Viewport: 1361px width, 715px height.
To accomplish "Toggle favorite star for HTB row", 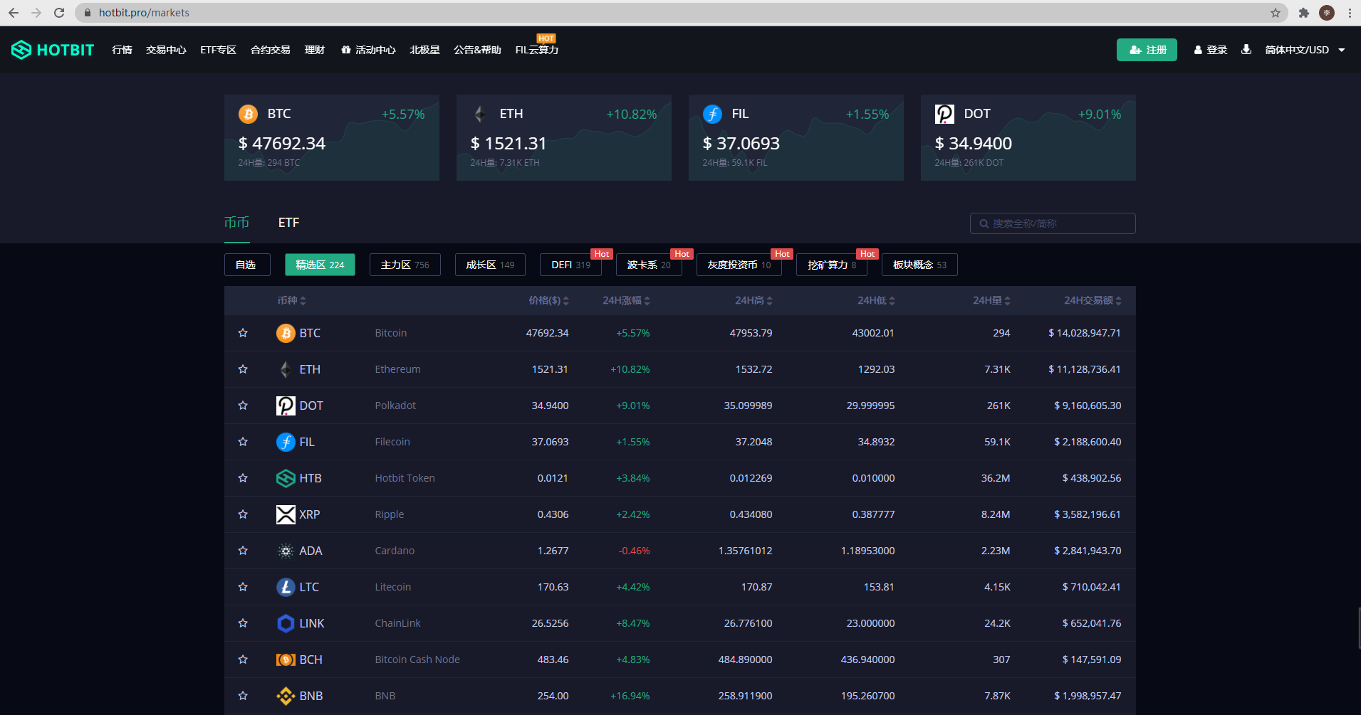I will (243, 478).
